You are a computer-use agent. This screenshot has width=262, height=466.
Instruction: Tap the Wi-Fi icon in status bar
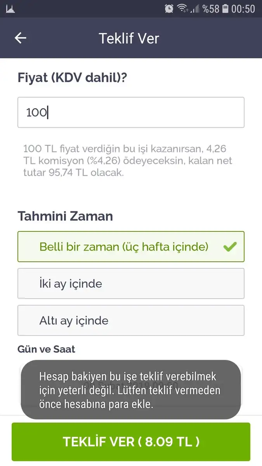pyautogui.click(x=182, y=9)
